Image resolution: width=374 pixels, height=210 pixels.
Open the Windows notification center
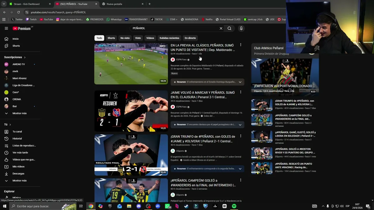pos(368,206)
